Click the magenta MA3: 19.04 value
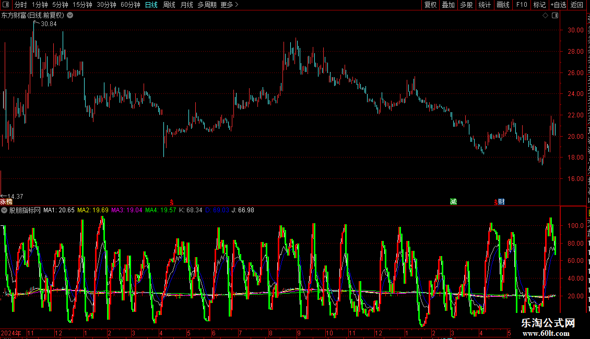This screenshot has height=339, width=590. click(127, 210)
